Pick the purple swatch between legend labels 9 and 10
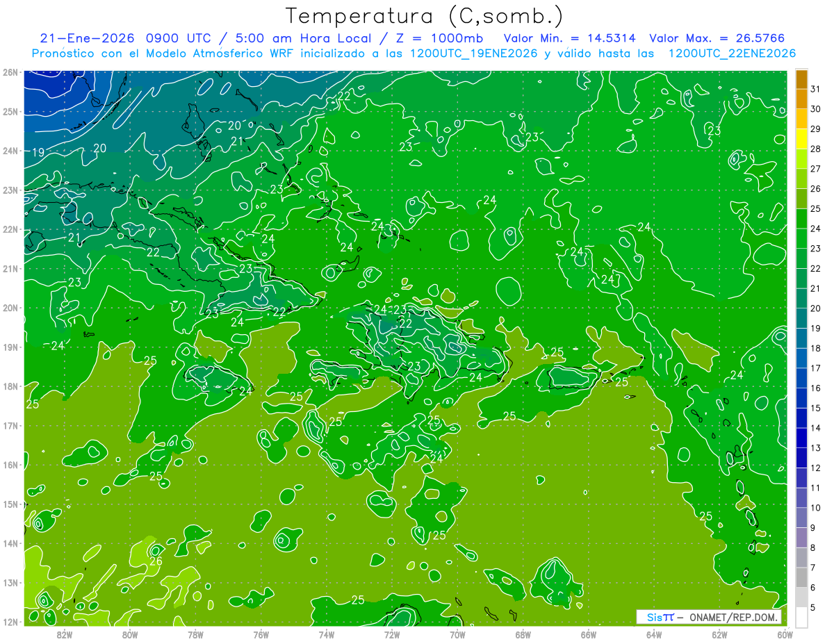Screen dimensions: 834x644 [801, 518]
